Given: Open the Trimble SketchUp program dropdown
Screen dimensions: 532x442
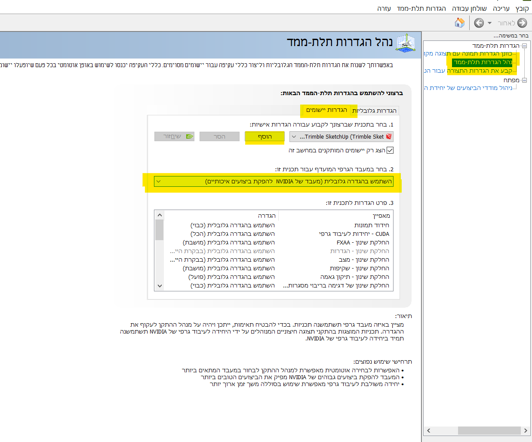Looking at the screenshot, I should (x=341, y=136).
